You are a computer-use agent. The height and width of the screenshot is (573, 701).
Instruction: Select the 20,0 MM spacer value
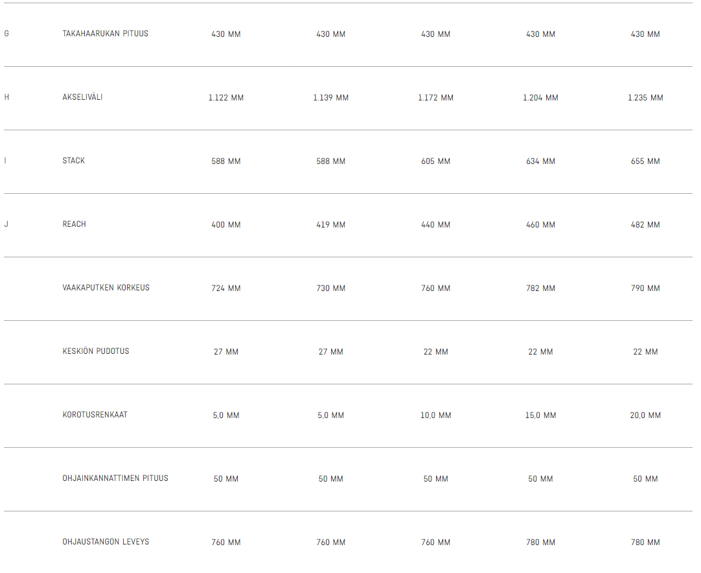[x=645, y=415]
